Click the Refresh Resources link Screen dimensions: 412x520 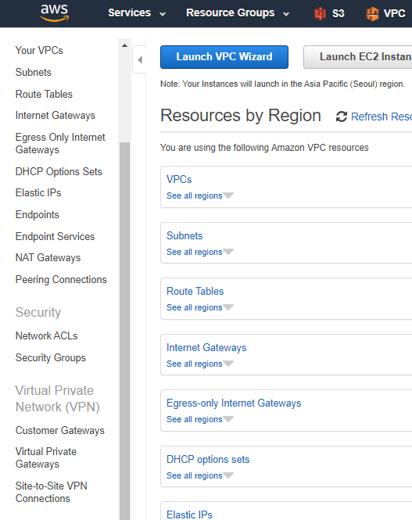click(x=382, y=117)
